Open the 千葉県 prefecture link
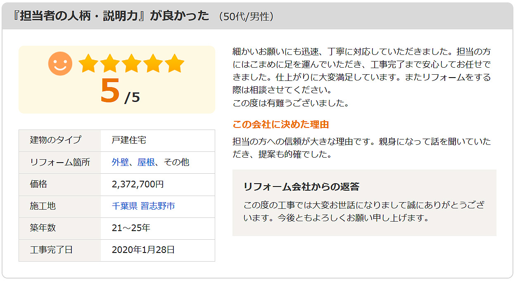 pos(125,206)
